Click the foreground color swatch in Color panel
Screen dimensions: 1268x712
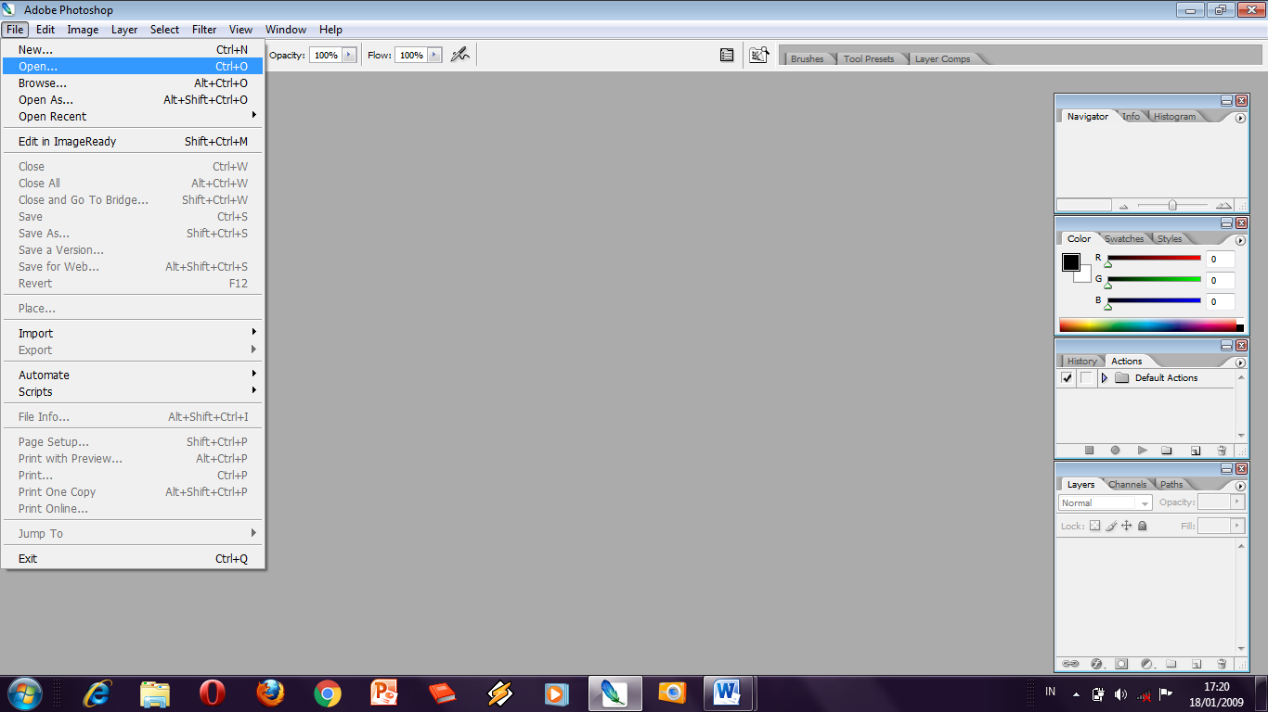1070,261
